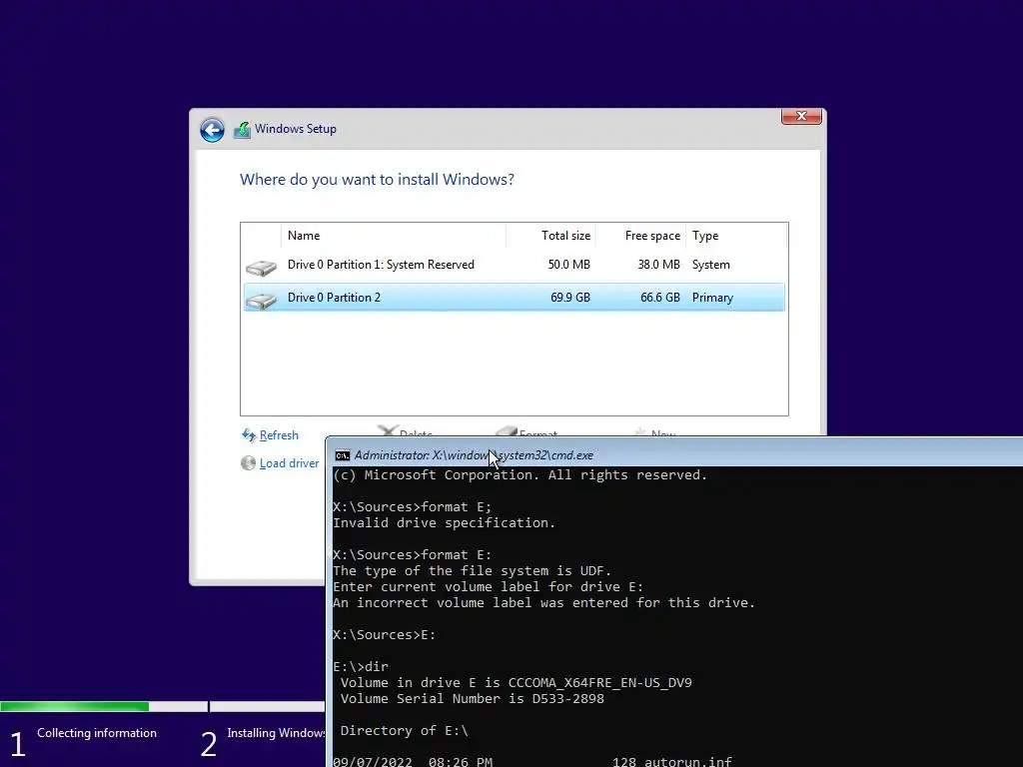
Task: Select Drive 0 Partition 1: System Reserved
Action: [514, 265]
